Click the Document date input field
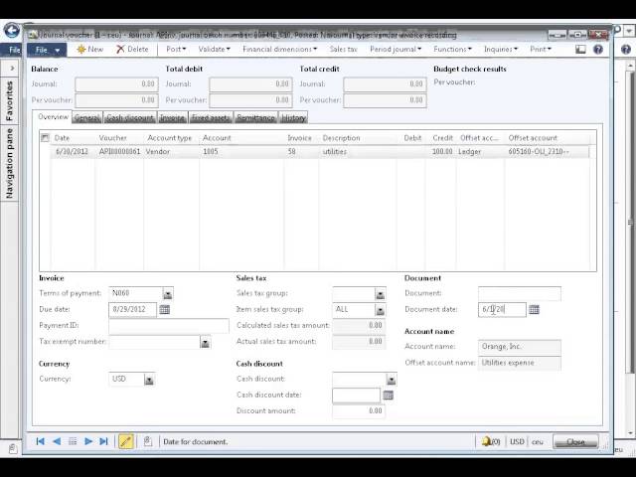The height and width of the screenshot is (477, 636). pyautogui.click(x=502, y=309)
